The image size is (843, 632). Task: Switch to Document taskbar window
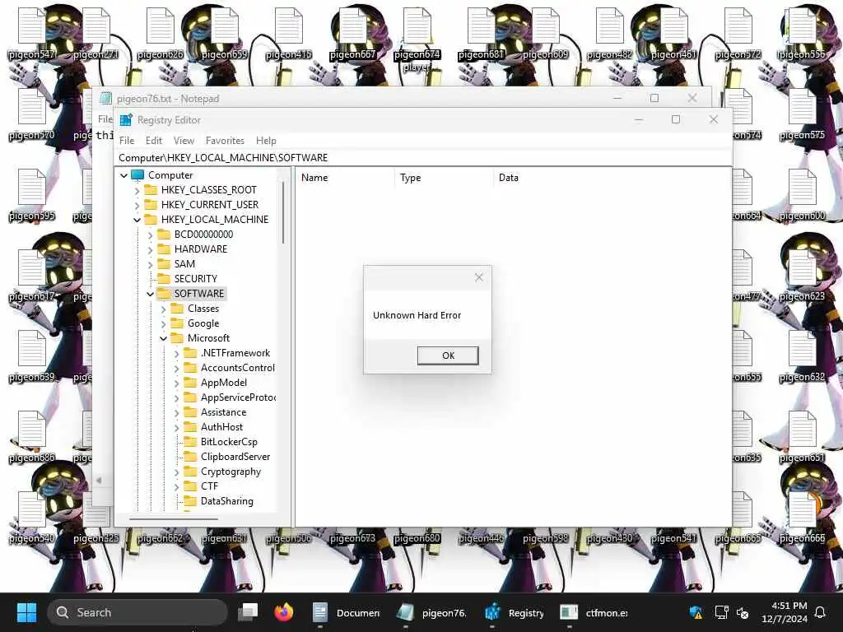pyautogui.click(x=347, y=612)
